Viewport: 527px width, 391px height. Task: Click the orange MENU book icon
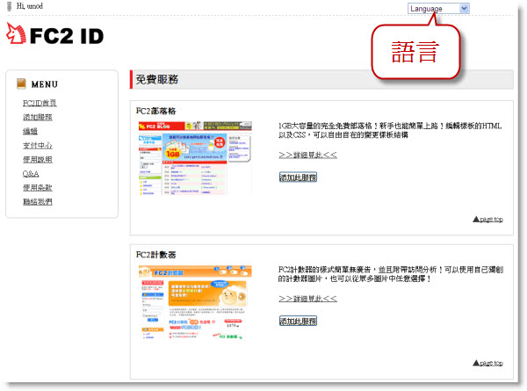click(x=21, y=83)
